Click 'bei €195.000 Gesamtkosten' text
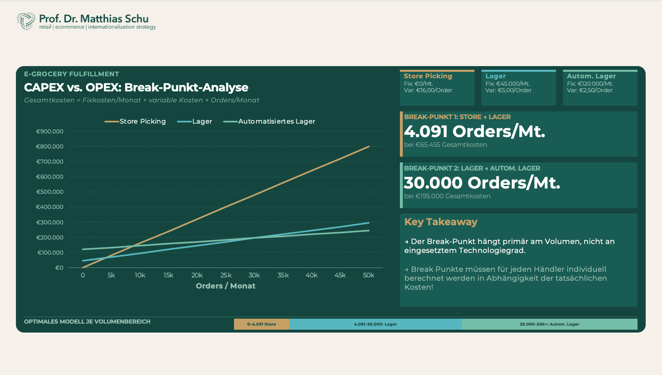Image resolution: width=662 pixels, height=375 pixels. point(447,196)
